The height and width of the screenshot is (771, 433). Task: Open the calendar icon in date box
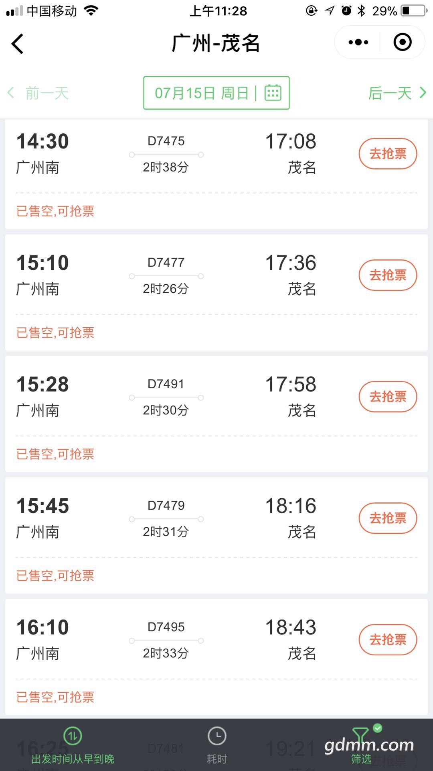273,93
